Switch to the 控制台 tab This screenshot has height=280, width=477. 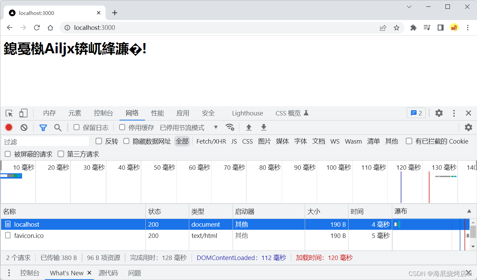(x=103, y=113)
